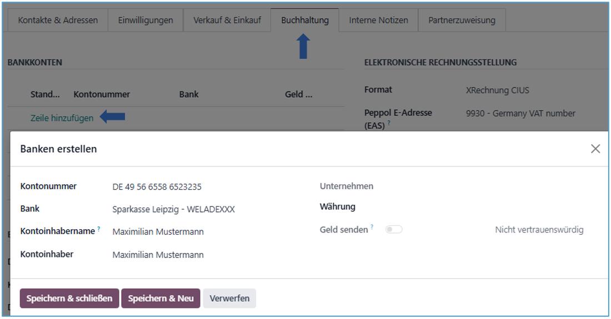Select the Buchhaltung tab

pyautogui.click(x=305, y=20)
